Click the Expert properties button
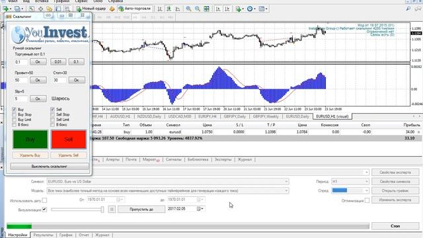Viewport: 423px width, 238px height. coord(395,172)
